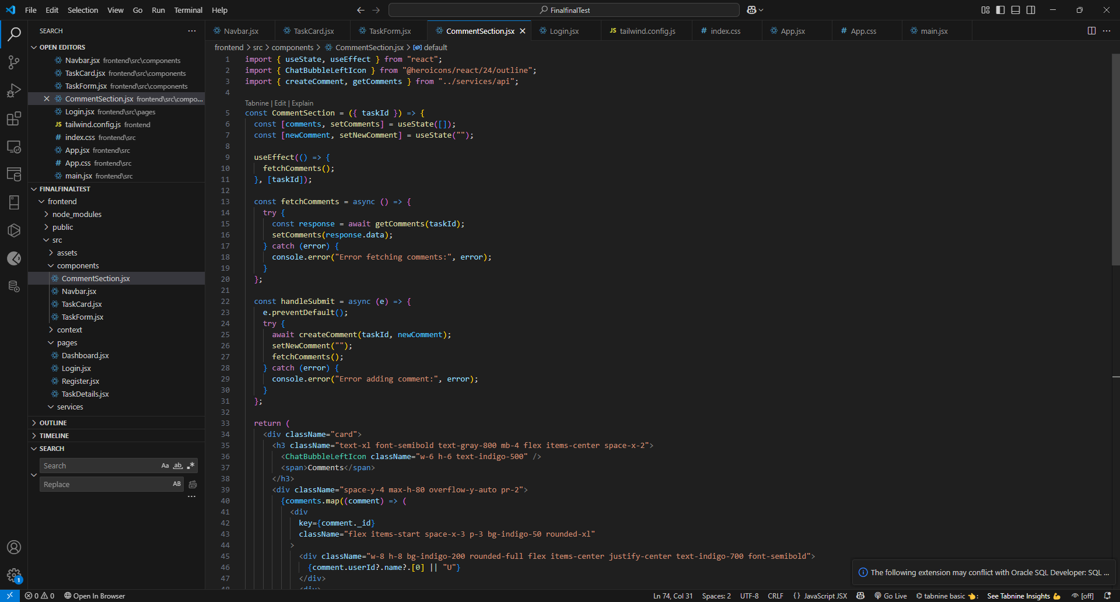The width and height of the screenshot is (1120, 602).
Task: Collapse the OPEN EDITORS section
Action: 62,47
